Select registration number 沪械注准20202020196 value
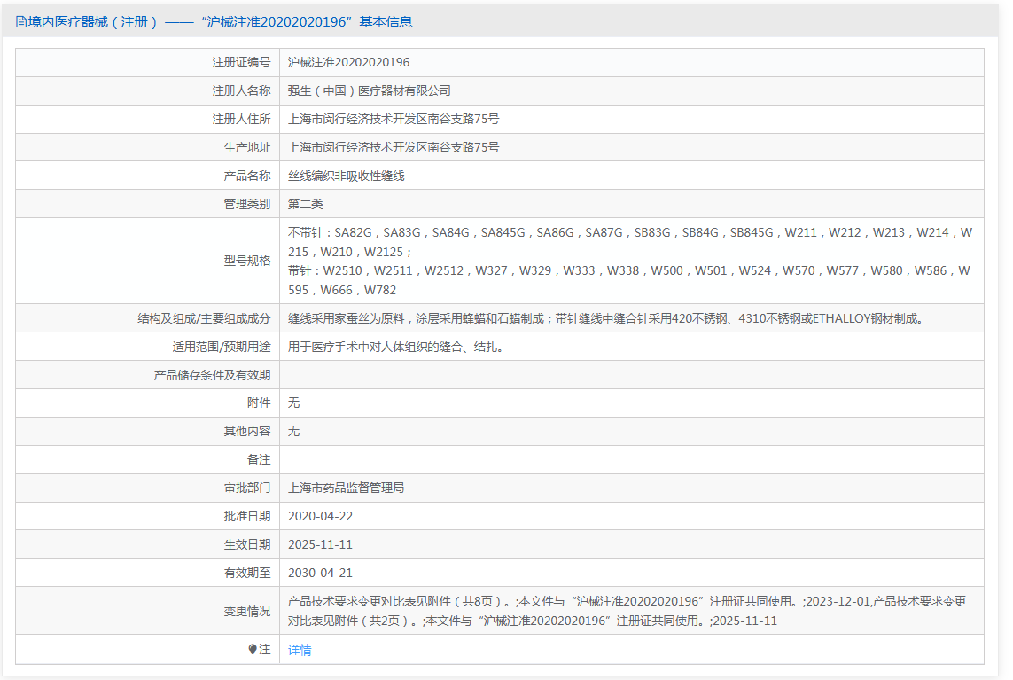The width and height of the screenshot is (1013, 680). pos(349,63)
